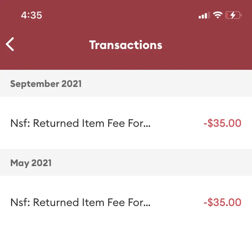Tap the -$35.00 amount under September 2021

[x=222, y=123]
